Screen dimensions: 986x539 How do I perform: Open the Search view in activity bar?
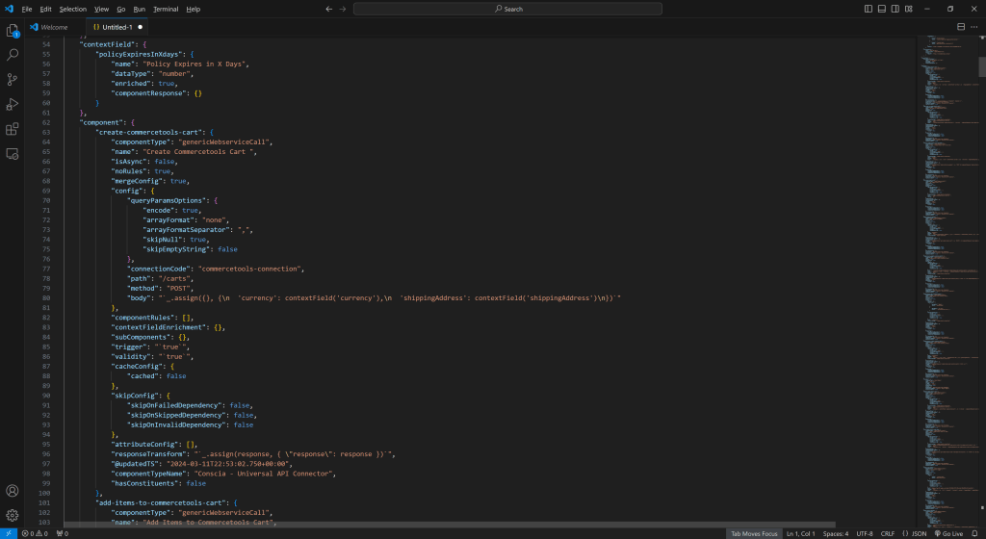12,55
